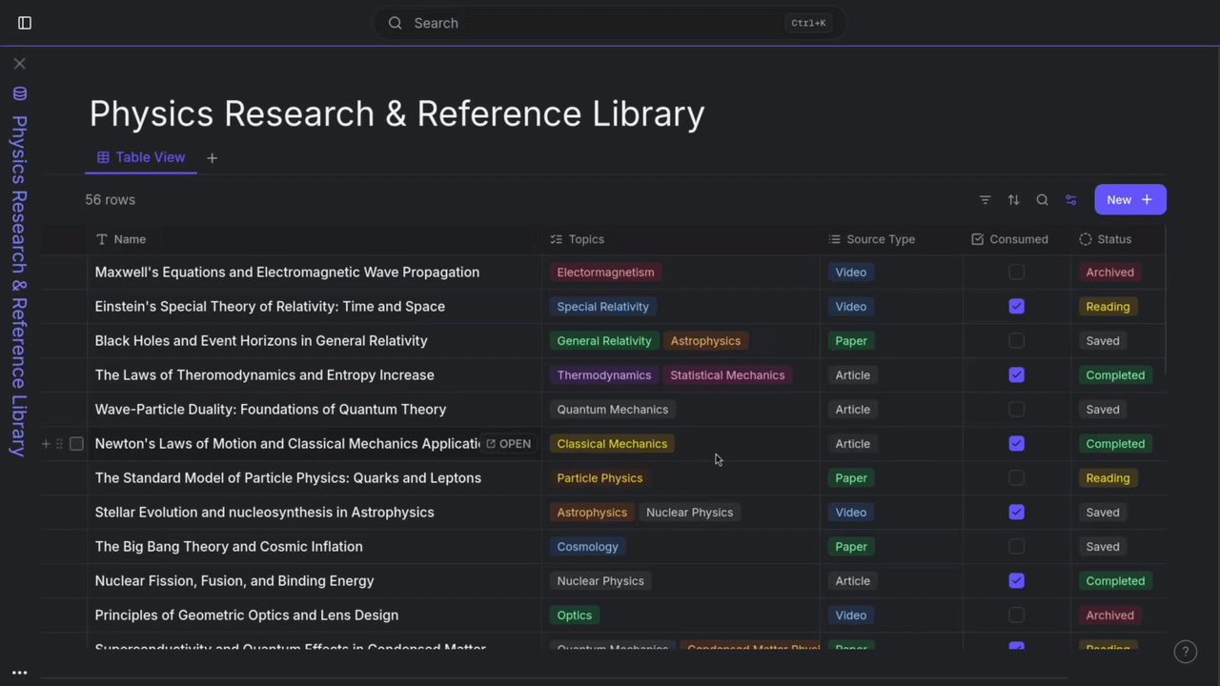Click the search magnifier icon in top bar
The height and width of the screenshot is (686, 1220).
click(395, 23)
